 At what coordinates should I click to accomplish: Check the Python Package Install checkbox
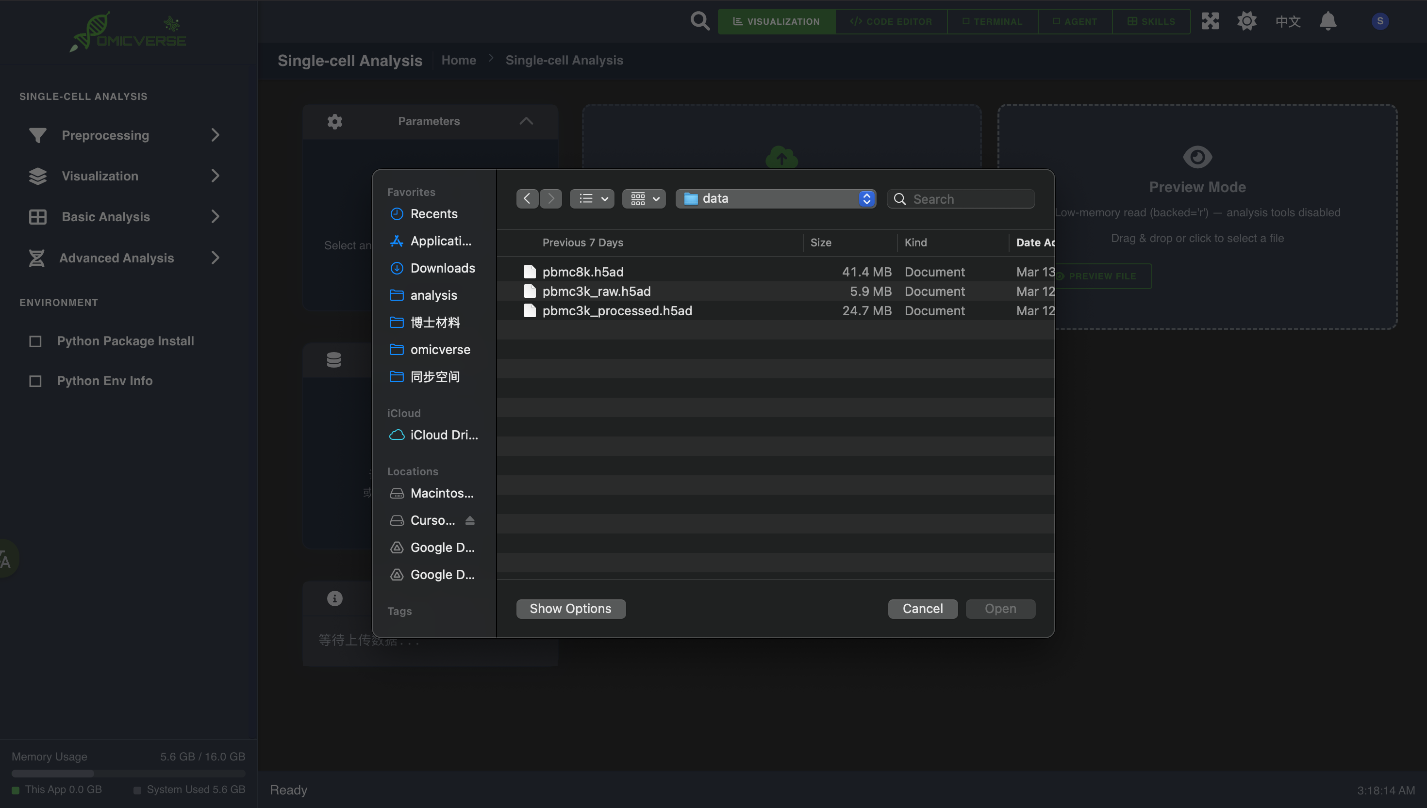point(35,341)
